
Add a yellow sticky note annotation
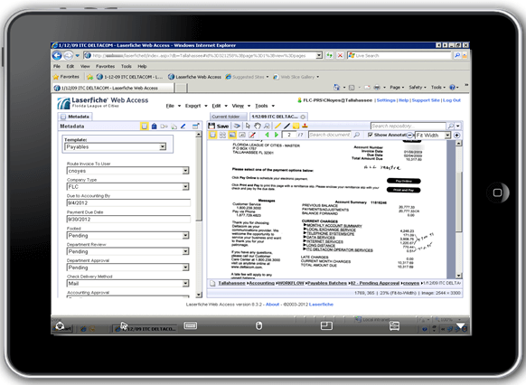click(296, 127)
